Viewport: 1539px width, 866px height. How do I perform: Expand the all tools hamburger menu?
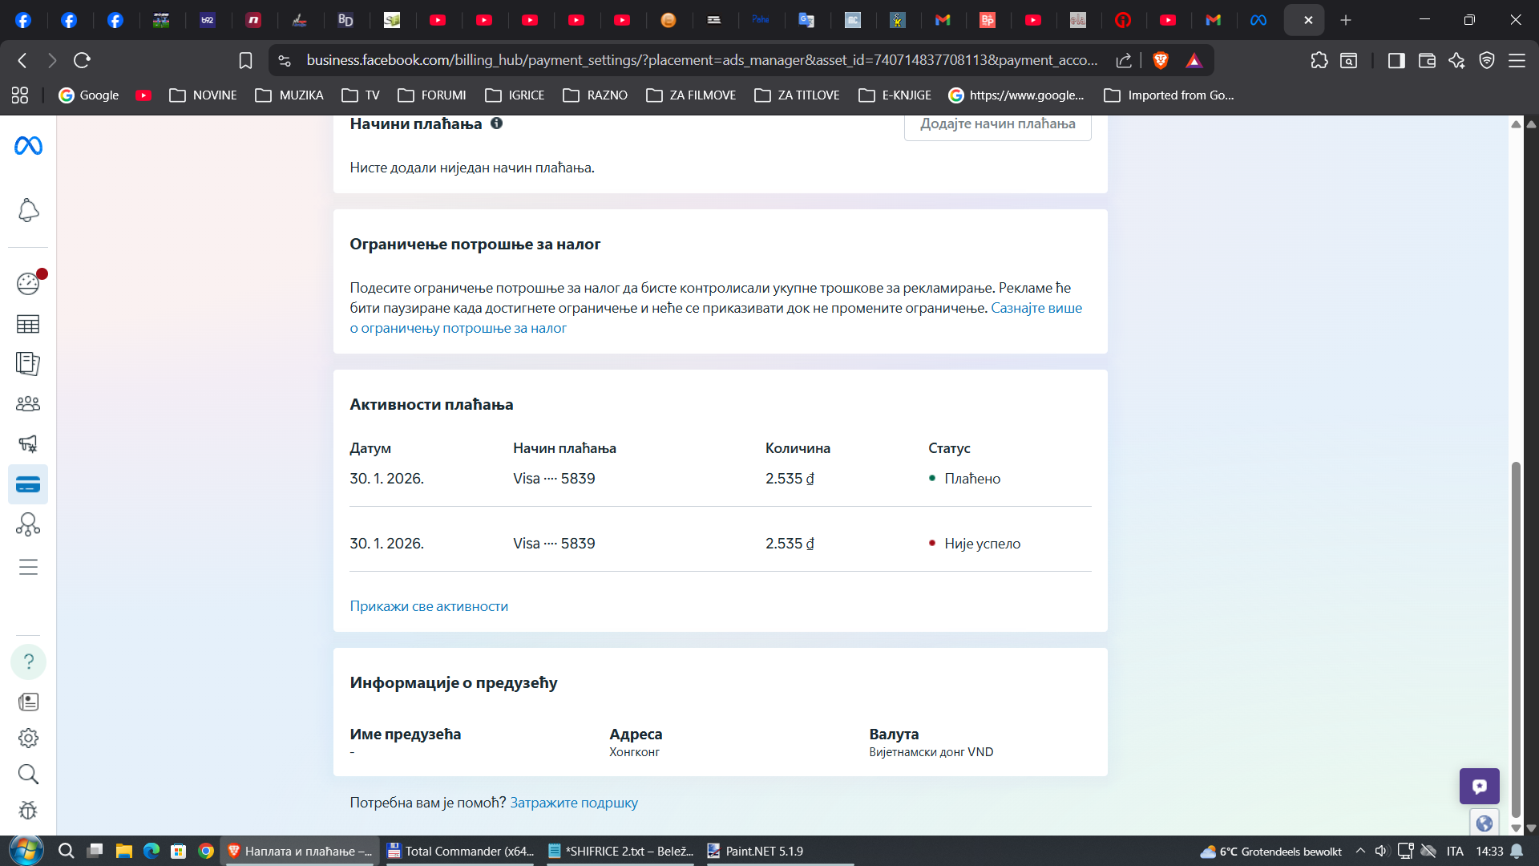tap(28, 567)
